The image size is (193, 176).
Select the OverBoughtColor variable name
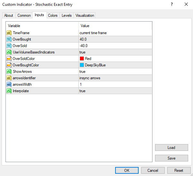coord(26,65)
